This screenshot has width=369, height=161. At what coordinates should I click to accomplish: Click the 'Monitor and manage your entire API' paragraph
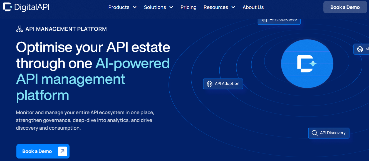(x=85, y=120)
